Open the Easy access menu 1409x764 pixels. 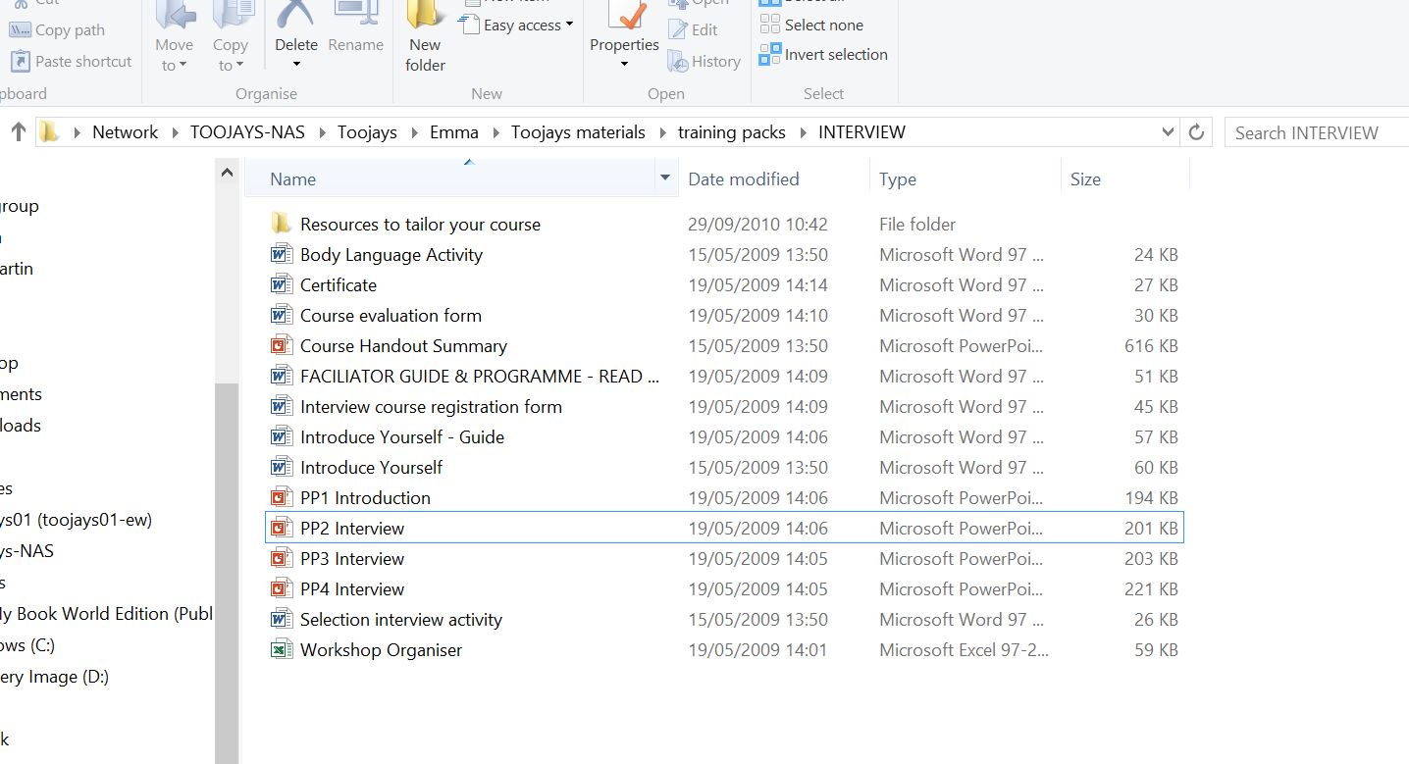tap(516, 25)
